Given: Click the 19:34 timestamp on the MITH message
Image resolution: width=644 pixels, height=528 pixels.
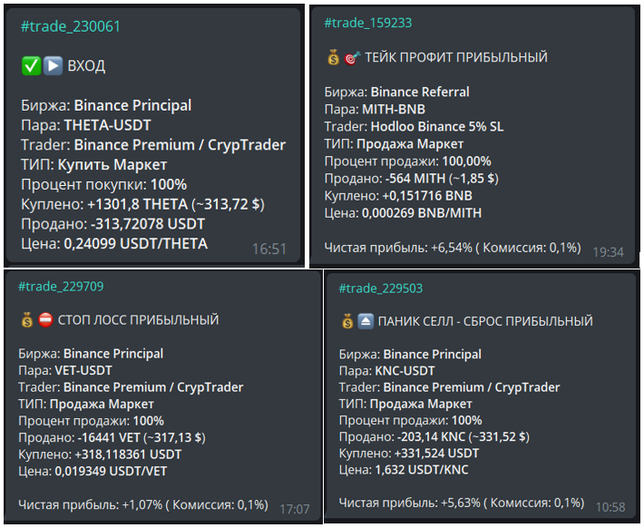Looking at the screenshot, I should click(608, 251).
